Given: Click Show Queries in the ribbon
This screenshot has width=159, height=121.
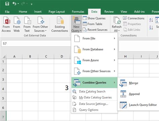Looking at the screenshot, I should pyautogui.click(x=94, y=18).
